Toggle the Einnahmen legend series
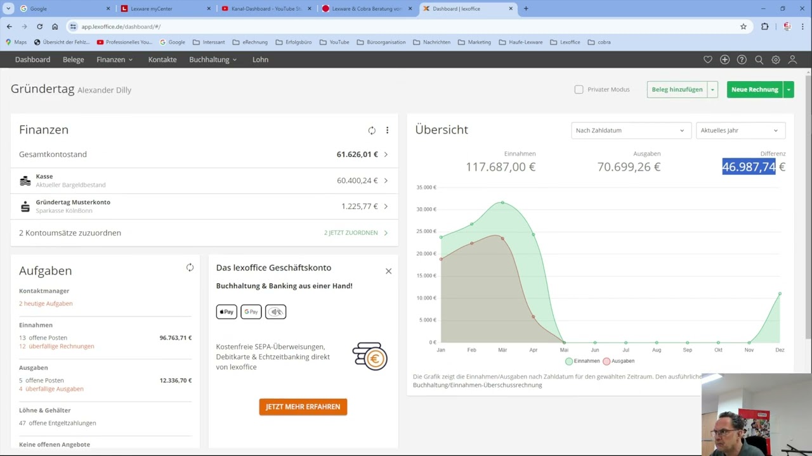Viewport: 812px width, 456px height. pyautogui.click(x=582, y=361)
